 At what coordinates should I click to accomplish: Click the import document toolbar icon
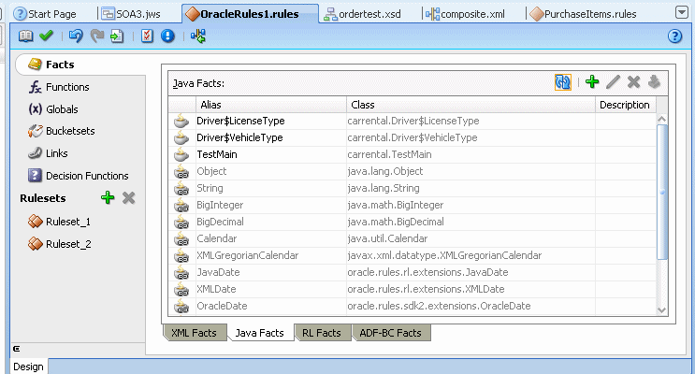[117, 36]
